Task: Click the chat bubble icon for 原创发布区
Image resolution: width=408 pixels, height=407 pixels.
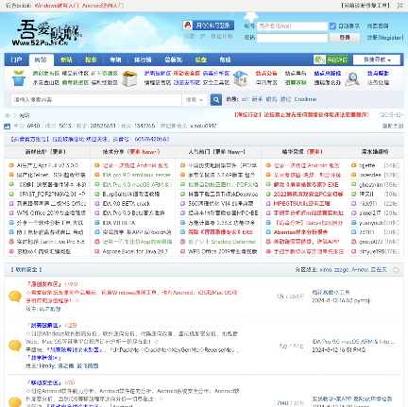Action: [15, 297]
